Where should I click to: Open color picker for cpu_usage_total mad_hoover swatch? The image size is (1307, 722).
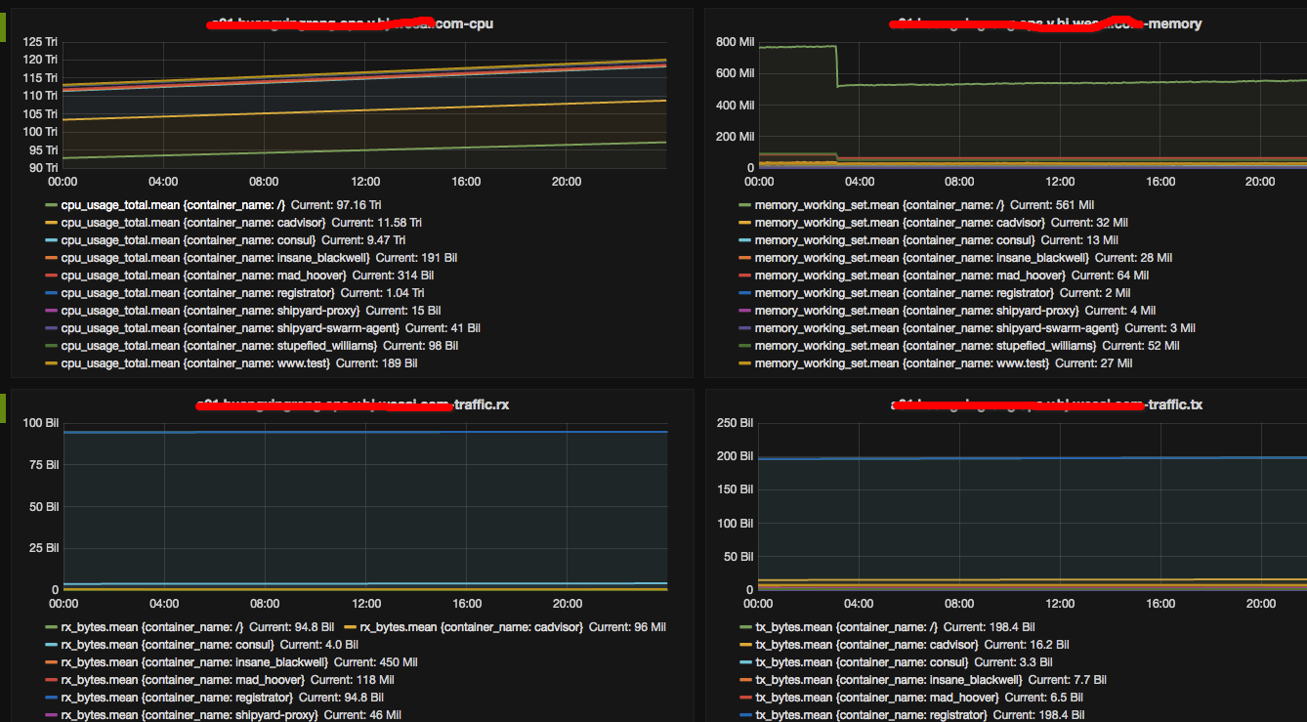point(52,276)
